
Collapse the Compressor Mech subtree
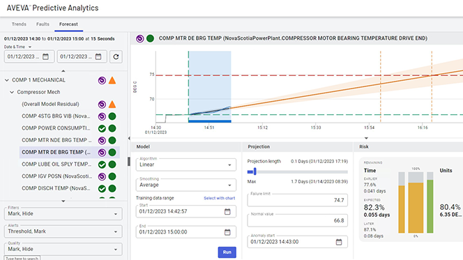click(x=12, y=92)
